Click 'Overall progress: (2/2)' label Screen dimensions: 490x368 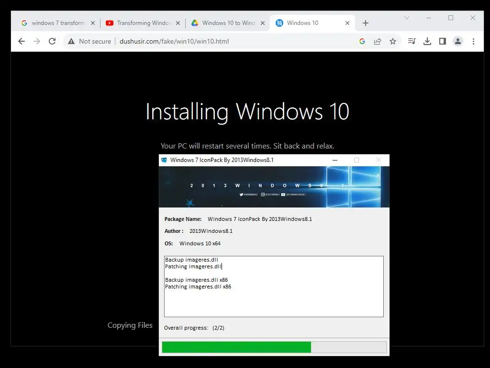pyautogui.click(x=194, y=328)
